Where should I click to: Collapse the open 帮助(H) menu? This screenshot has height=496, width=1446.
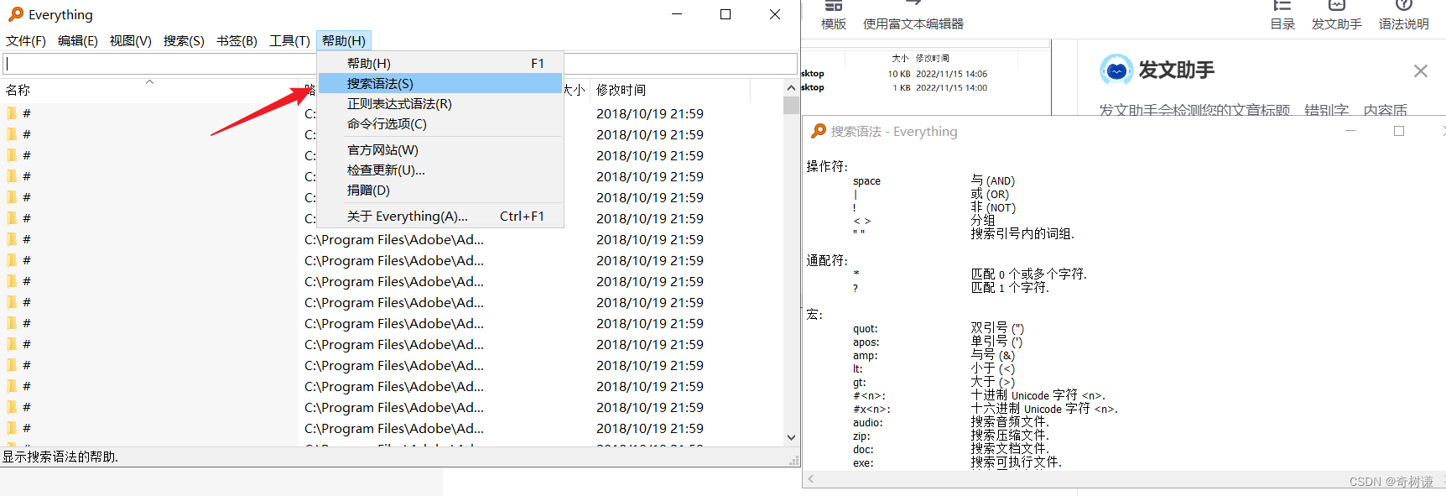(x=344, y=40)
